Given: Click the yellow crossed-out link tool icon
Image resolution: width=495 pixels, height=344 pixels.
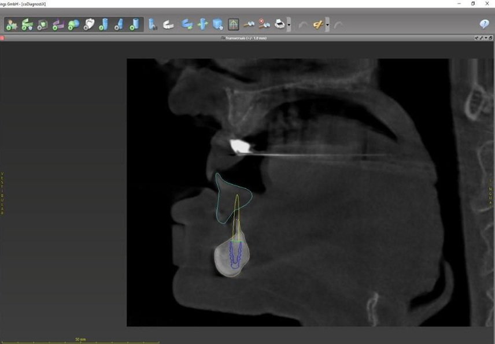Looking at the screenshot, I should pos(318,25).
